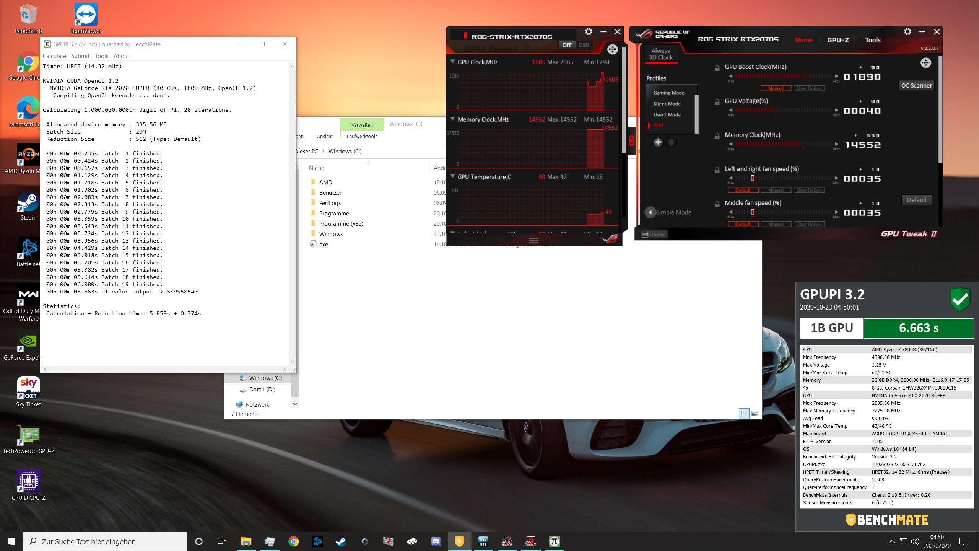Screen dimensions: 979x551
Task: Increase GPU Boost Clock with the right arrow
Action: click(x=836, y=76)
